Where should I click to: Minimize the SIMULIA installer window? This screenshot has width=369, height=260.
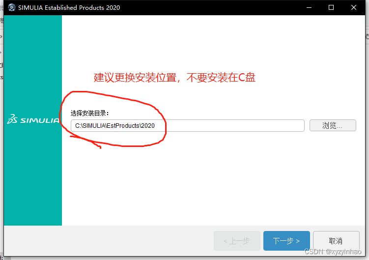[309, 7]
